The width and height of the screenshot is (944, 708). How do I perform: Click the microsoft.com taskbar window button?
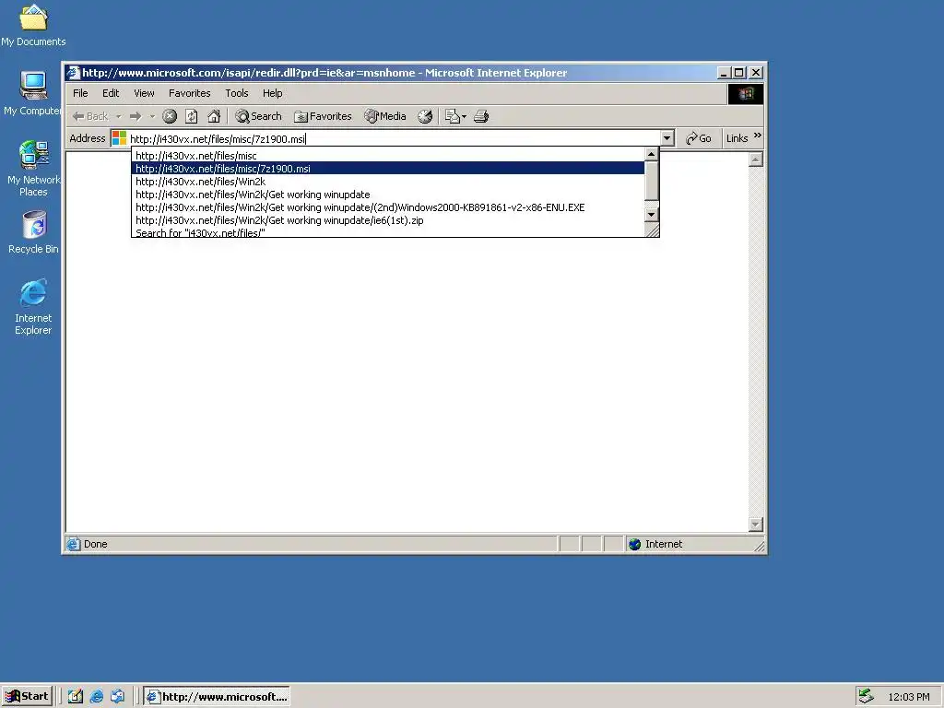217,697
